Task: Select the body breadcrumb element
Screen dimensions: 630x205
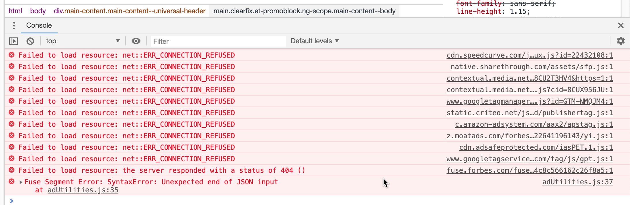Action: coord(38,11)
